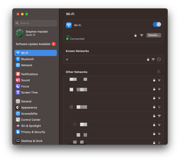The width and height of the screenshot is (180, 161).
Task: Toggle the Wi-Fi switch off
Action: click(157, 24)
